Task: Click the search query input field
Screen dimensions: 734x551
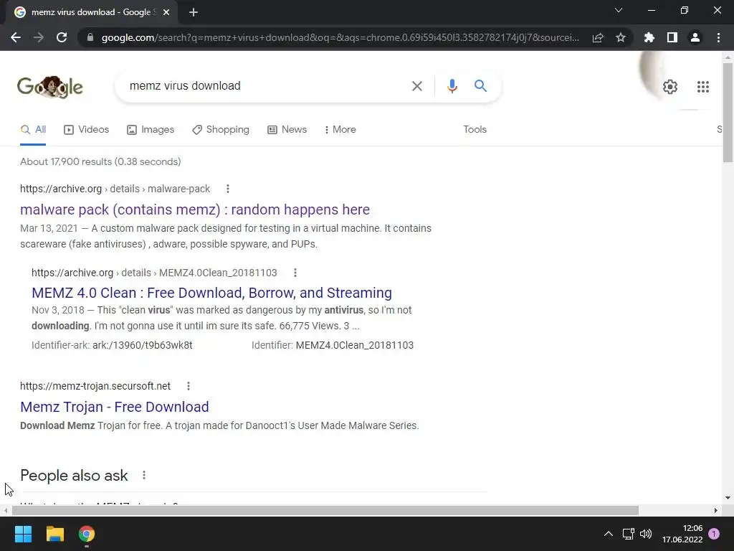Action: click(x=262, y=86)
